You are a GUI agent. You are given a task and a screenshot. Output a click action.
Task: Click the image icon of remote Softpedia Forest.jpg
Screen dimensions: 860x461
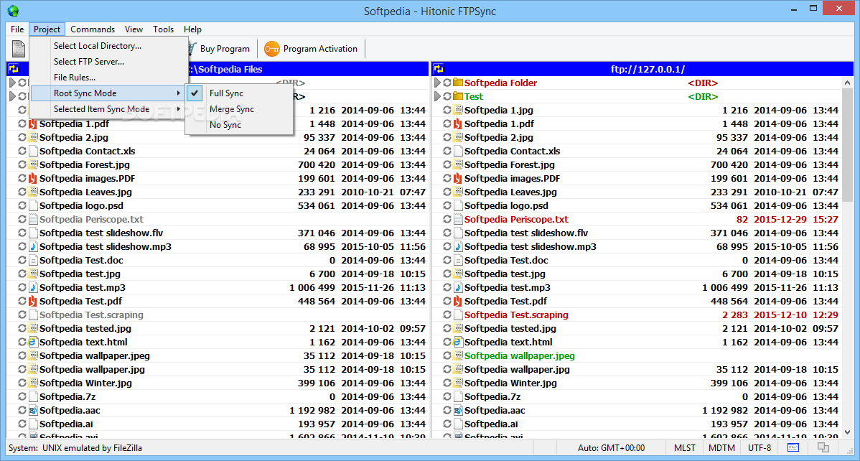point(458,164)
